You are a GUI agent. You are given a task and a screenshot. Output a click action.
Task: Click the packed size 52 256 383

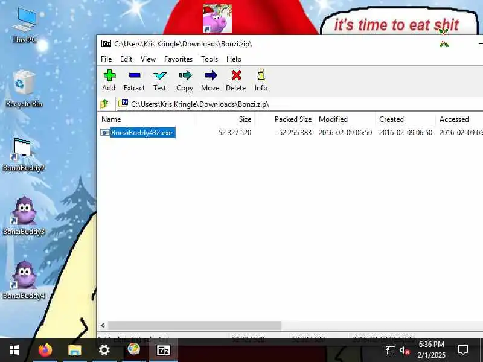(295, 133)
